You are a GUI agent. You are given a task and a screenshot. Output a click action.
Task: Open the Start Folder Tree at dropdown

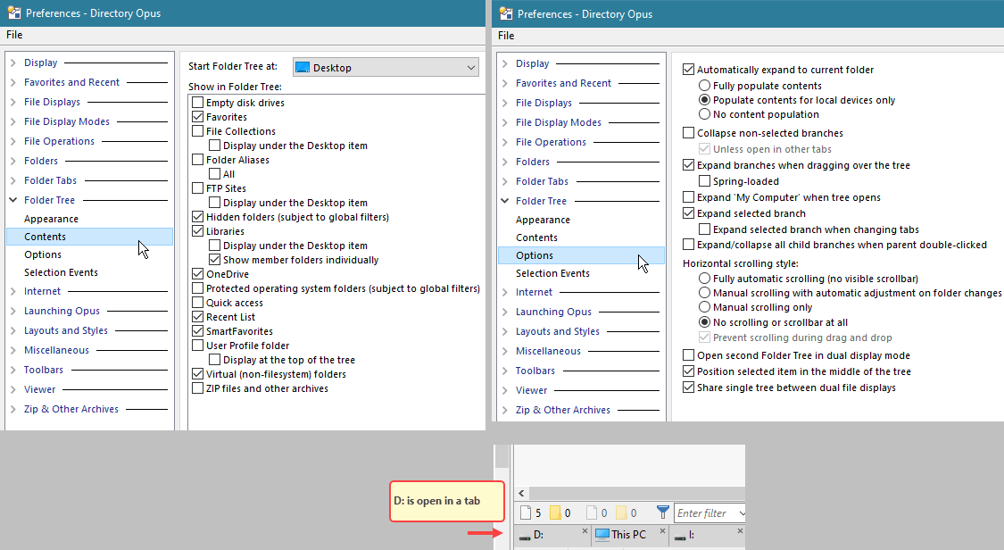coord(386,67)
